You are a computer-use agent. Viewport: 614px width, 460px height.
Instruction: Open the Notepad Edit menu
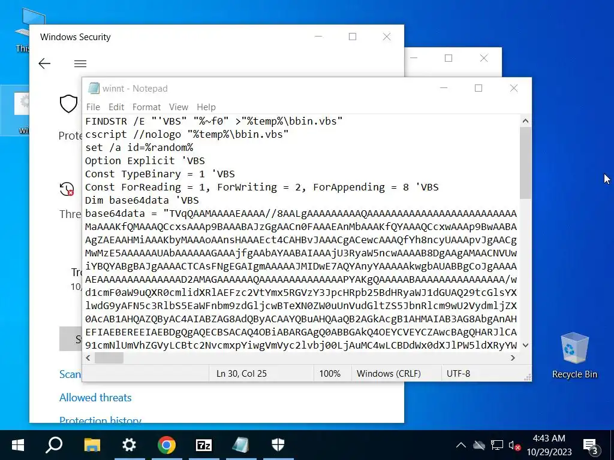[116, 107]
